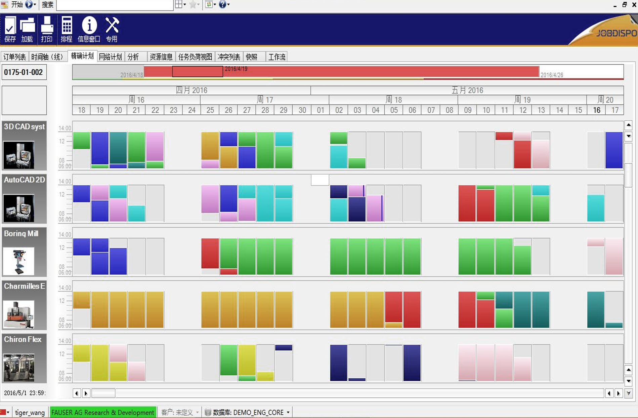Switch to the 网络计划 tab
638x418 pixels.
(111, 57)
